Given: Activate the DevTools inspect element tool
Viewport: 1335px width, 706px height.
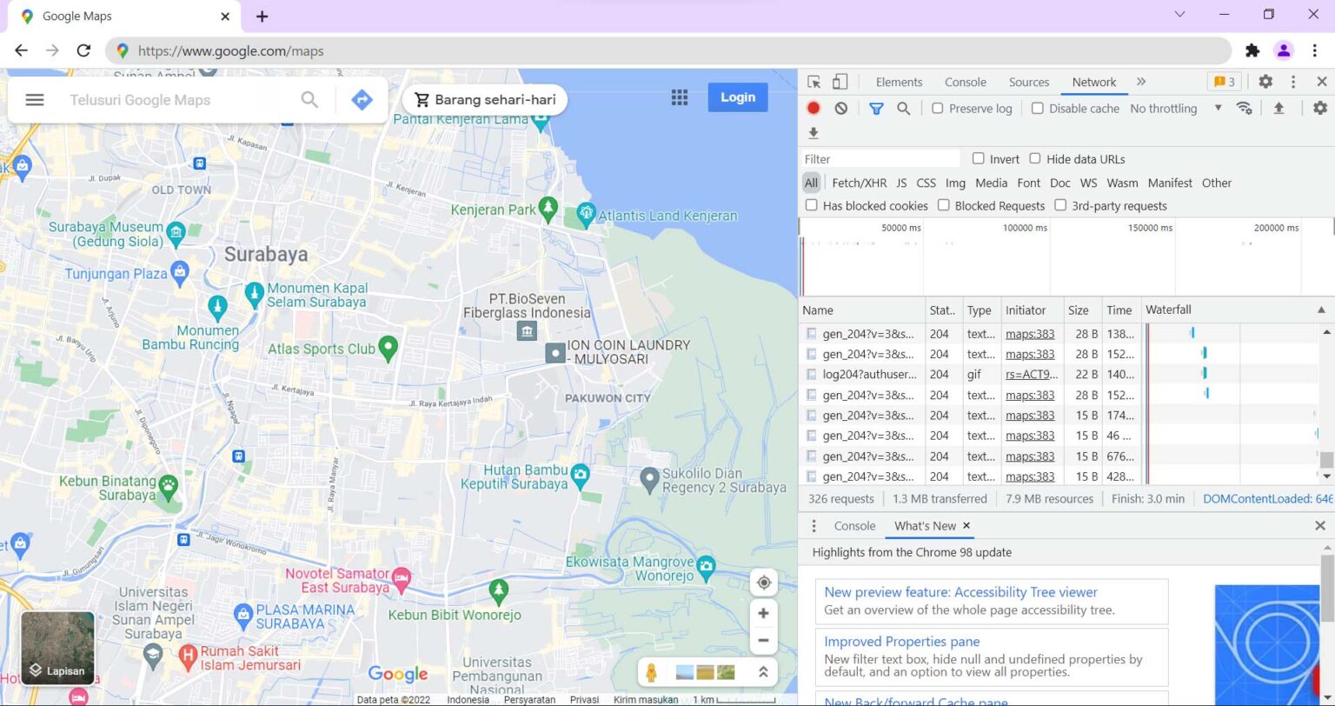Looking at the screenshot, I should click(814, 81).
